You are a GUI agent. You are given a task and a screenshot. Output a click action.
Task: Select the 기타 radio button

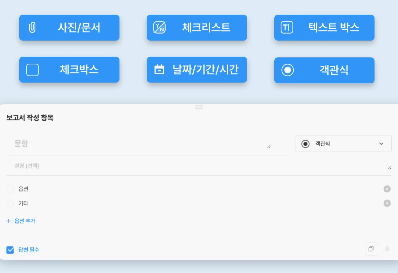[10, 203]
